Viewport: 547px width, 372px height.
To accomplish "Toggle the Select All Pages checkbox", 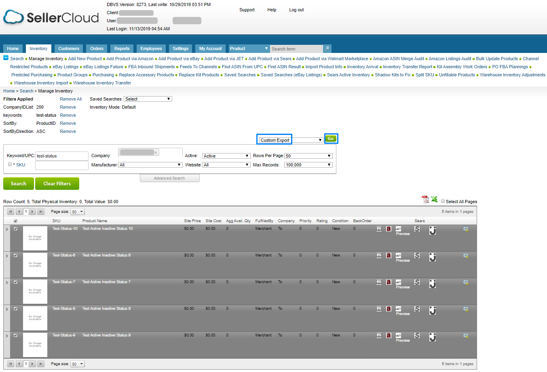I will click(x=443, y=201).
